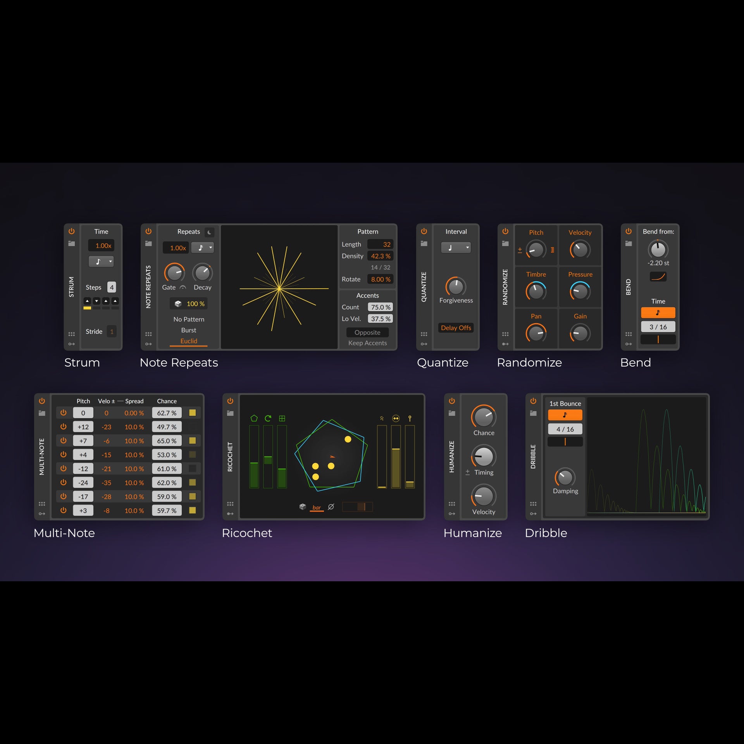Screen dimensions: 744x744
Task: Open the Bend device preset folder icon
Action: tap(629, 244)
